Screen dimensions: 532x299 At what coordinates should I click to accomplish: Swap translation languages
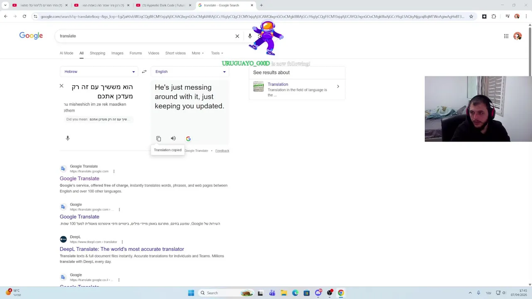pos(144,71)
